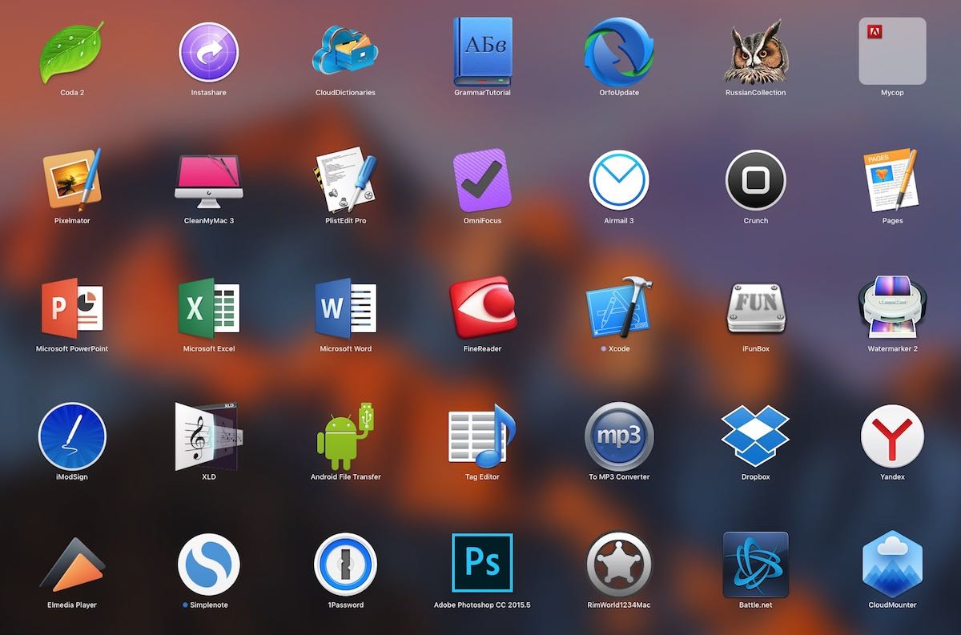Screen dimensions: 961x635
Task: Open 1Password
Action: point(345,565)
